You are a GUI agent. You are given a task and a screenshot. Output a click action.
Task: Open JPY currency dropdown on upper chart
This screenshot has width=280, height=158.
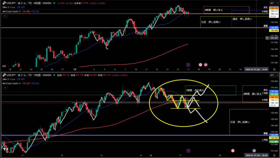pyautogui.click(x=272, y=3)
